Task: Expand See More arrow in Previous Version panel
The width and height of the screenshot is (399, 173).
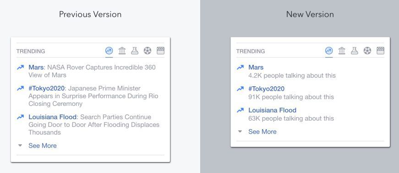Action: (20, 146)
